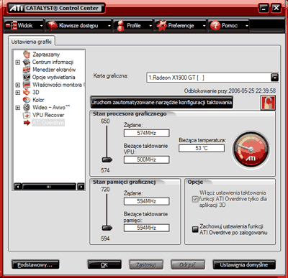Viewport: 288px width, 278px height.
Task: Click the memory Żądane 594MHz field
Action: 146,201
